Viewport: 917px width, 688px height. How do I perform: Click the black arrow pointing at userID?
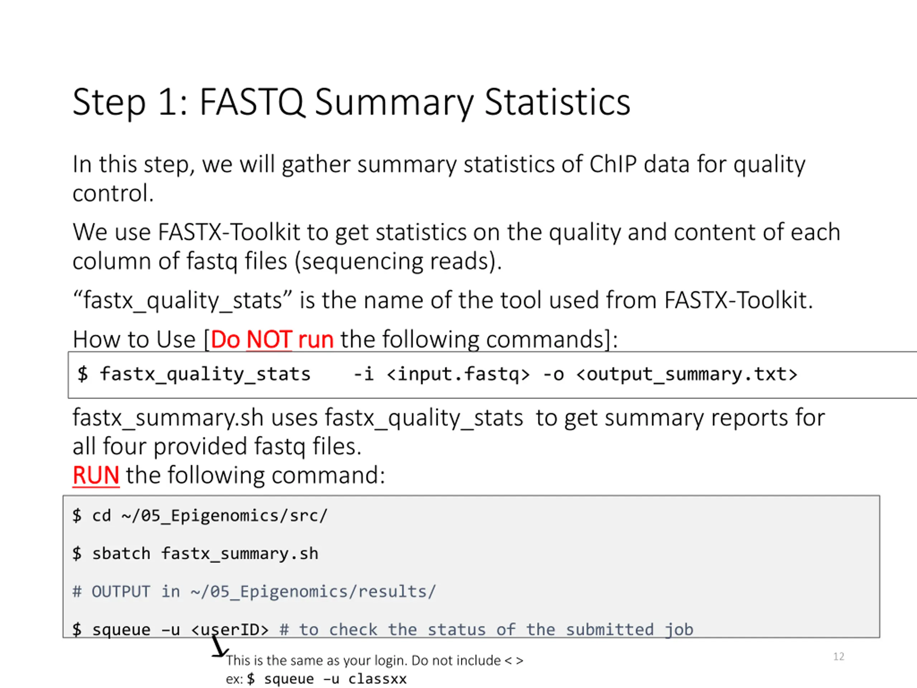(x=219, y=647)
